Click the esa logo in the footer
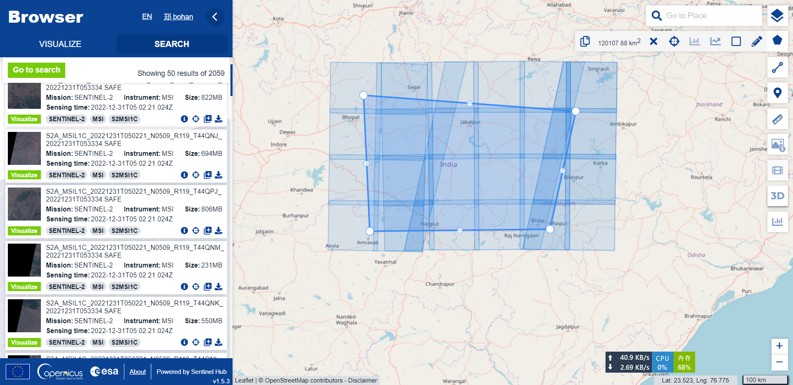The image size is (793, 385). tap(104, 371)
